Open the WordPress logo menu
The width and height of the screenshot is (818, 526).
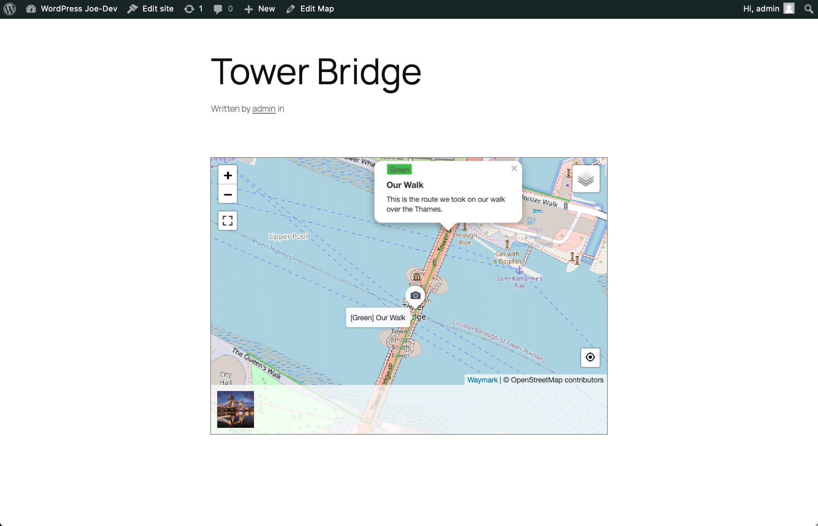tap(9, 9)
